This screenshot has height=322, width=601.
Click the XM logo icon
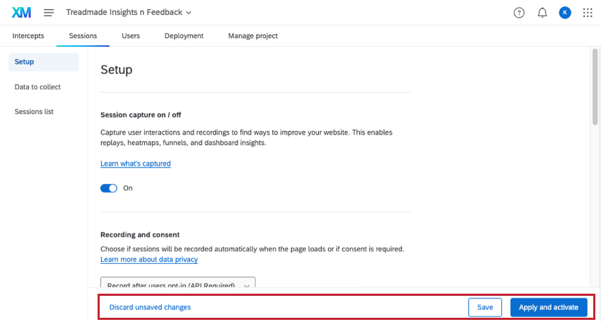point(21,13)
